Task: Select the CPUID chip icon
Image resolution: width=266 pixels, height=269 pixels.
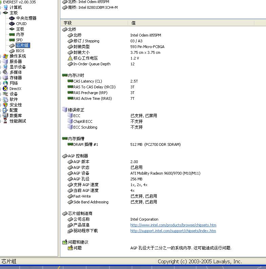Action: (x=12, y=23)
